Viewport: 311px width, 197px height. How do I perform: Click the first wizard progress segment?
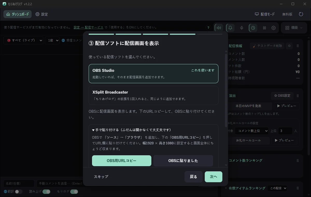click(101, 34)
